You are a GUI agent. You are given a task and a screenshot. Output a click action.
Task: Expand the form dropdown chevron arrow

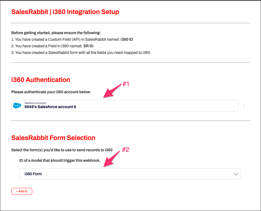236,174
